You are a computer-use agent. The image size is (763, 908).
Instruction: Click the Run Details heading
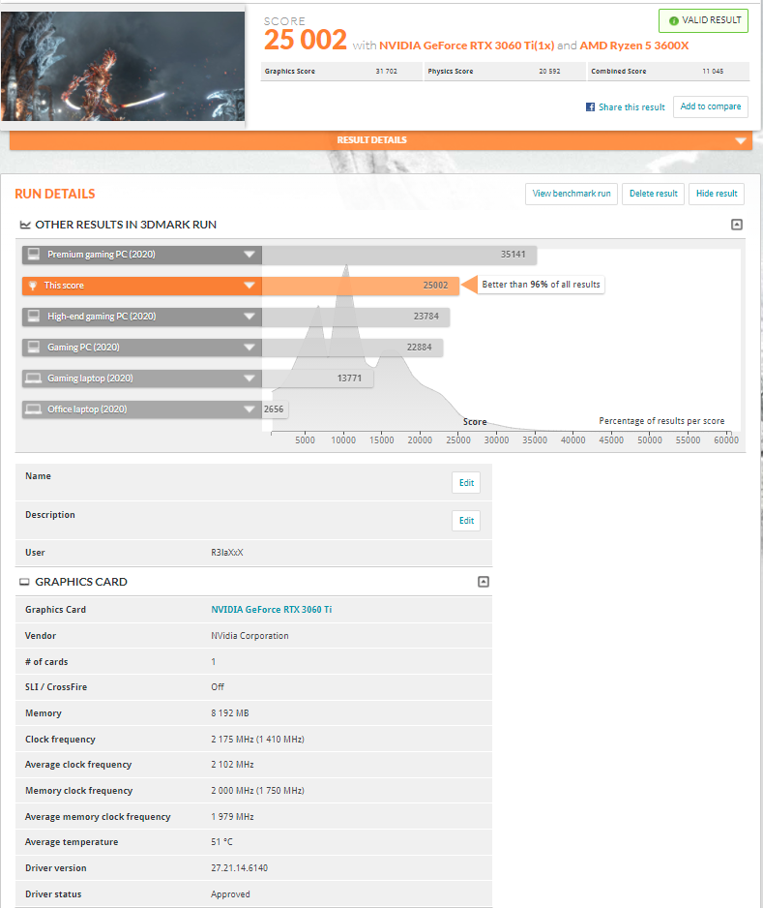coord(55,194)
